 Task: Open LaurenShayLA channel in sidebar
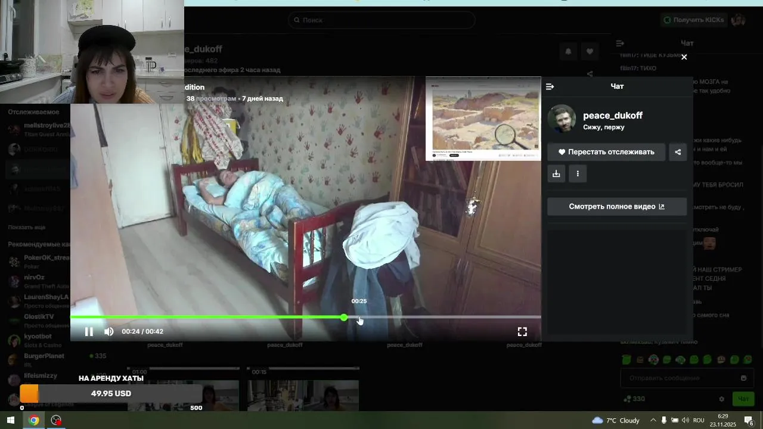38,301
